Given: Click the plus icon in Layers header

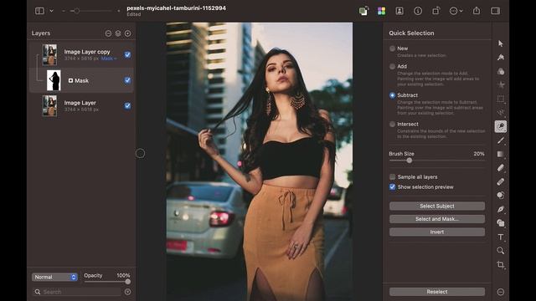Looking at the screenshot, I should 127,33.
